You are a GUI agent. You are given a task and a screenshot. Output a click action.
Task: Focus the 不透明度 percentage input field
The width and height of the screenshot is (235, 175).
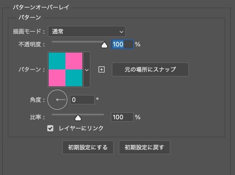[x=122, y=44]
